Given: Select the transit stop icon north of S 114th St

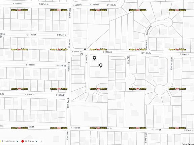Looking at the screenshot, I should 85,49.
